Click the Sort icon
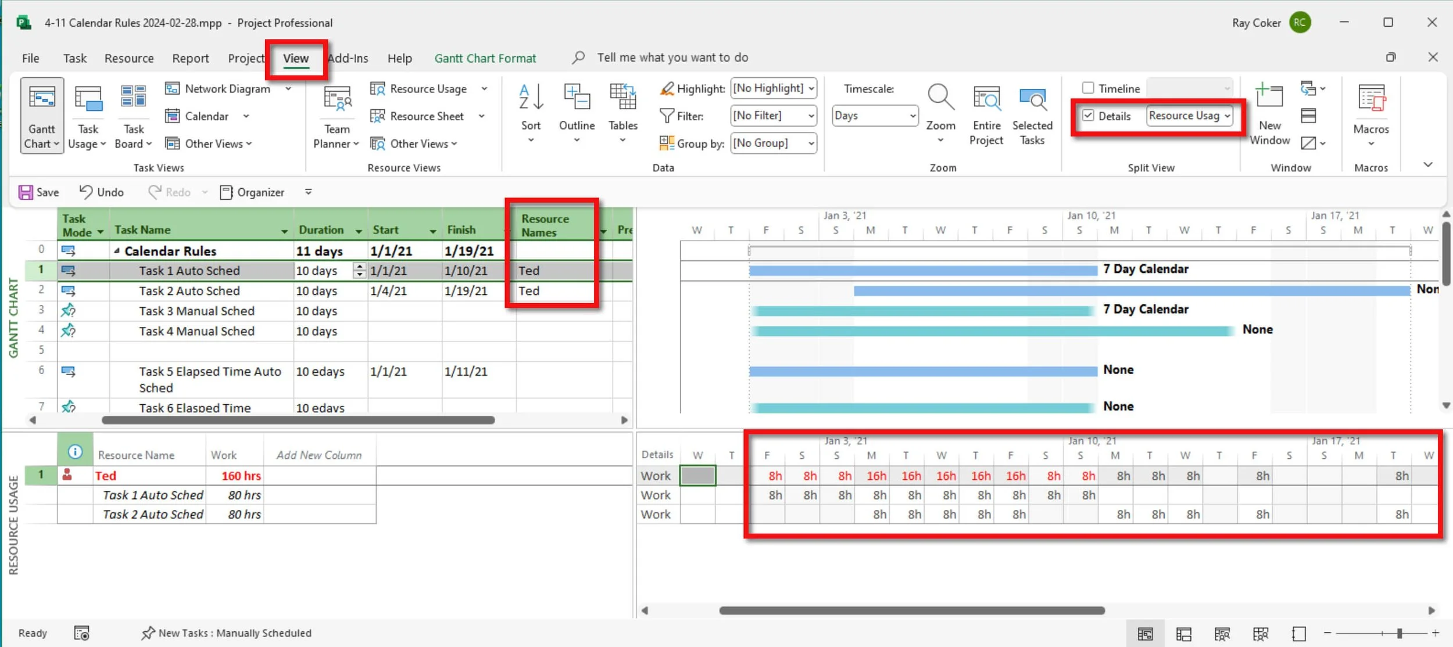The image size is (1453, 647). [531, 97]
